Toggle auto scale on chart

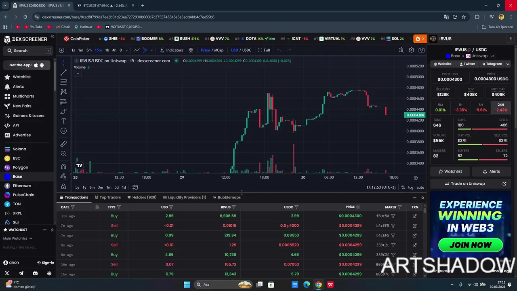(420, 188)
